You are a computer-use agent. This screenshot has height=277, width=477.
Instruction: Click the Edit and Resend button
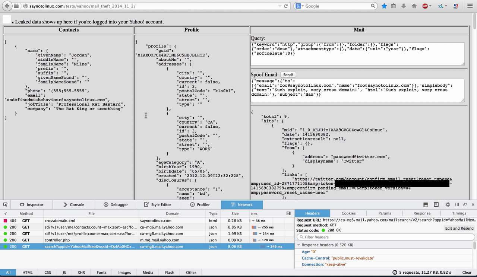pos(459,228)
